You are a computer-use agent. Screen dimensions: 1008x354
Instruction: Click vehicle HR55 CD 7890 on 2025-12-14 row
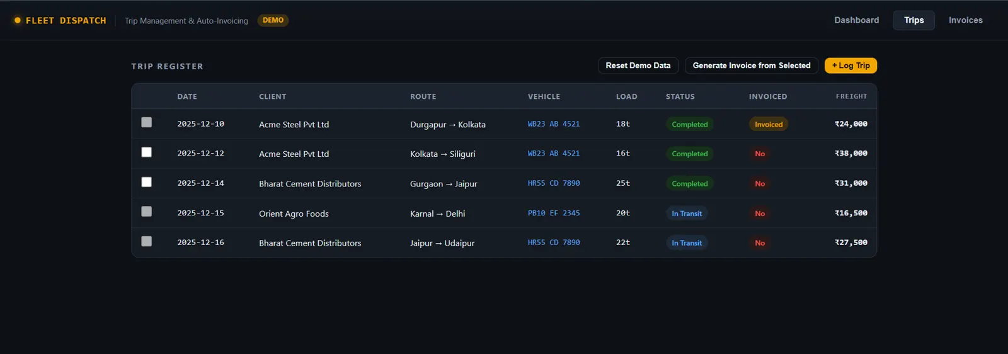(554, 183)
